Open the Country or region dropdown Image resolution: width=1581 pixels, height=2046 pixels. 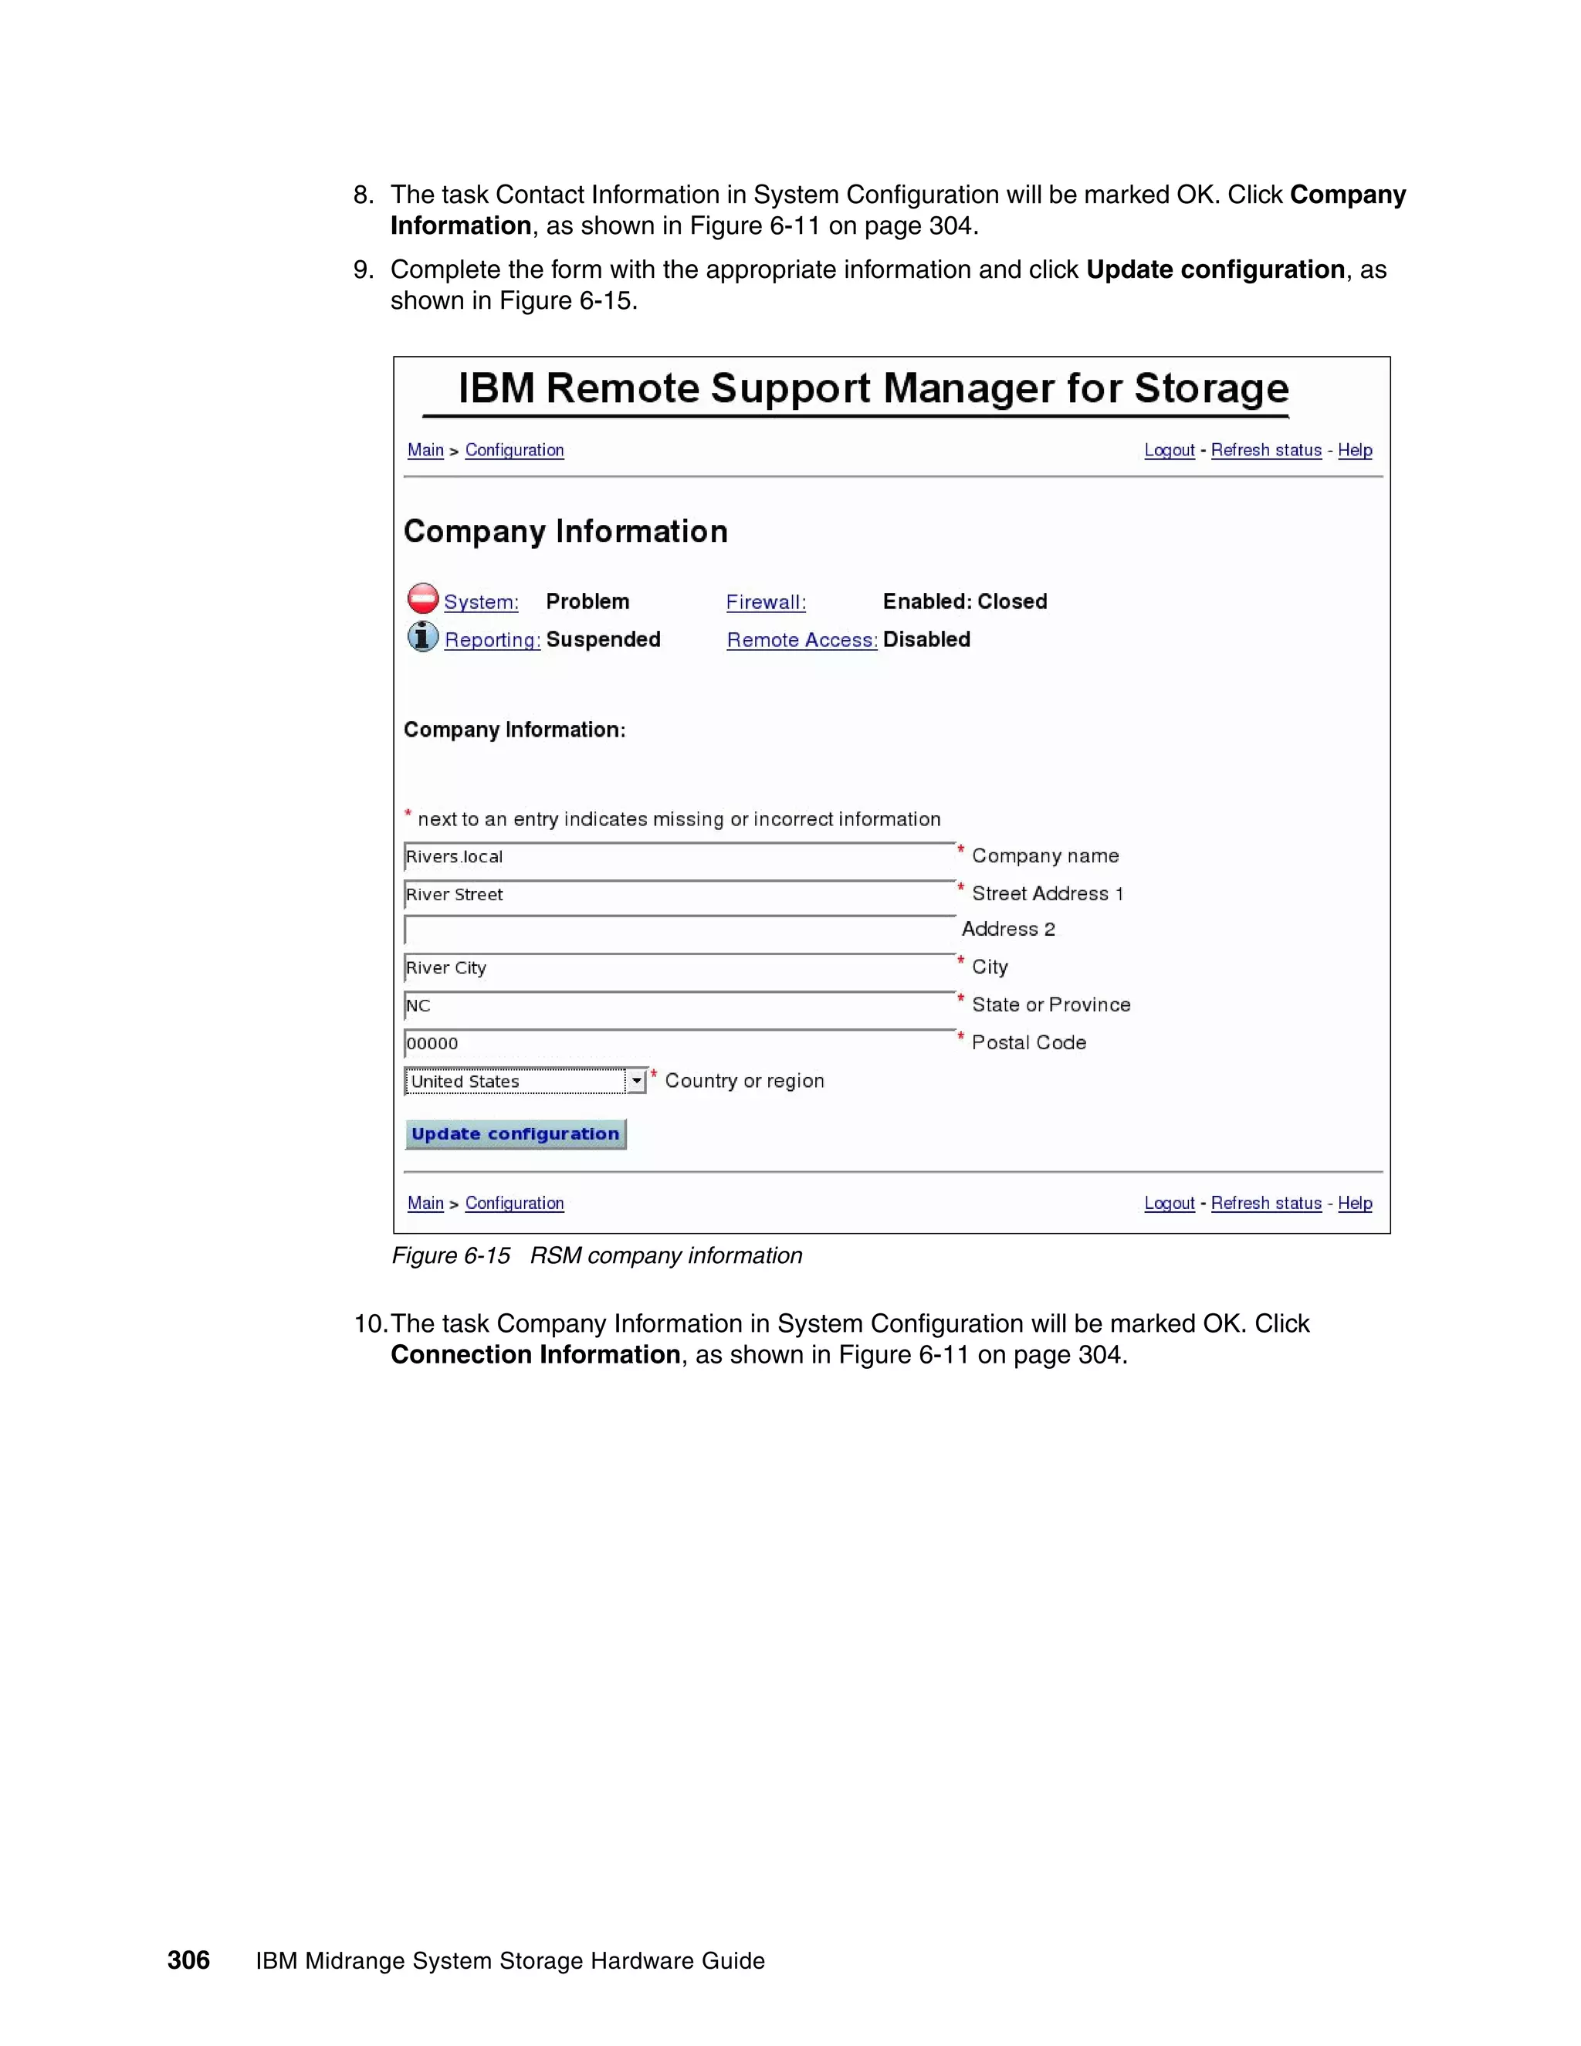pos(526,1081)
